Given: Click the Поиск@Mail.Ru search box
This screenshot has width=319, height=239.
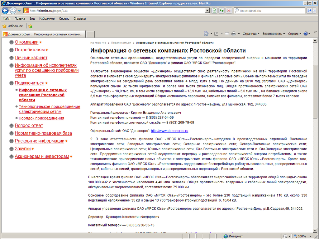Looking at the screenshot, I should click(269, 11).
